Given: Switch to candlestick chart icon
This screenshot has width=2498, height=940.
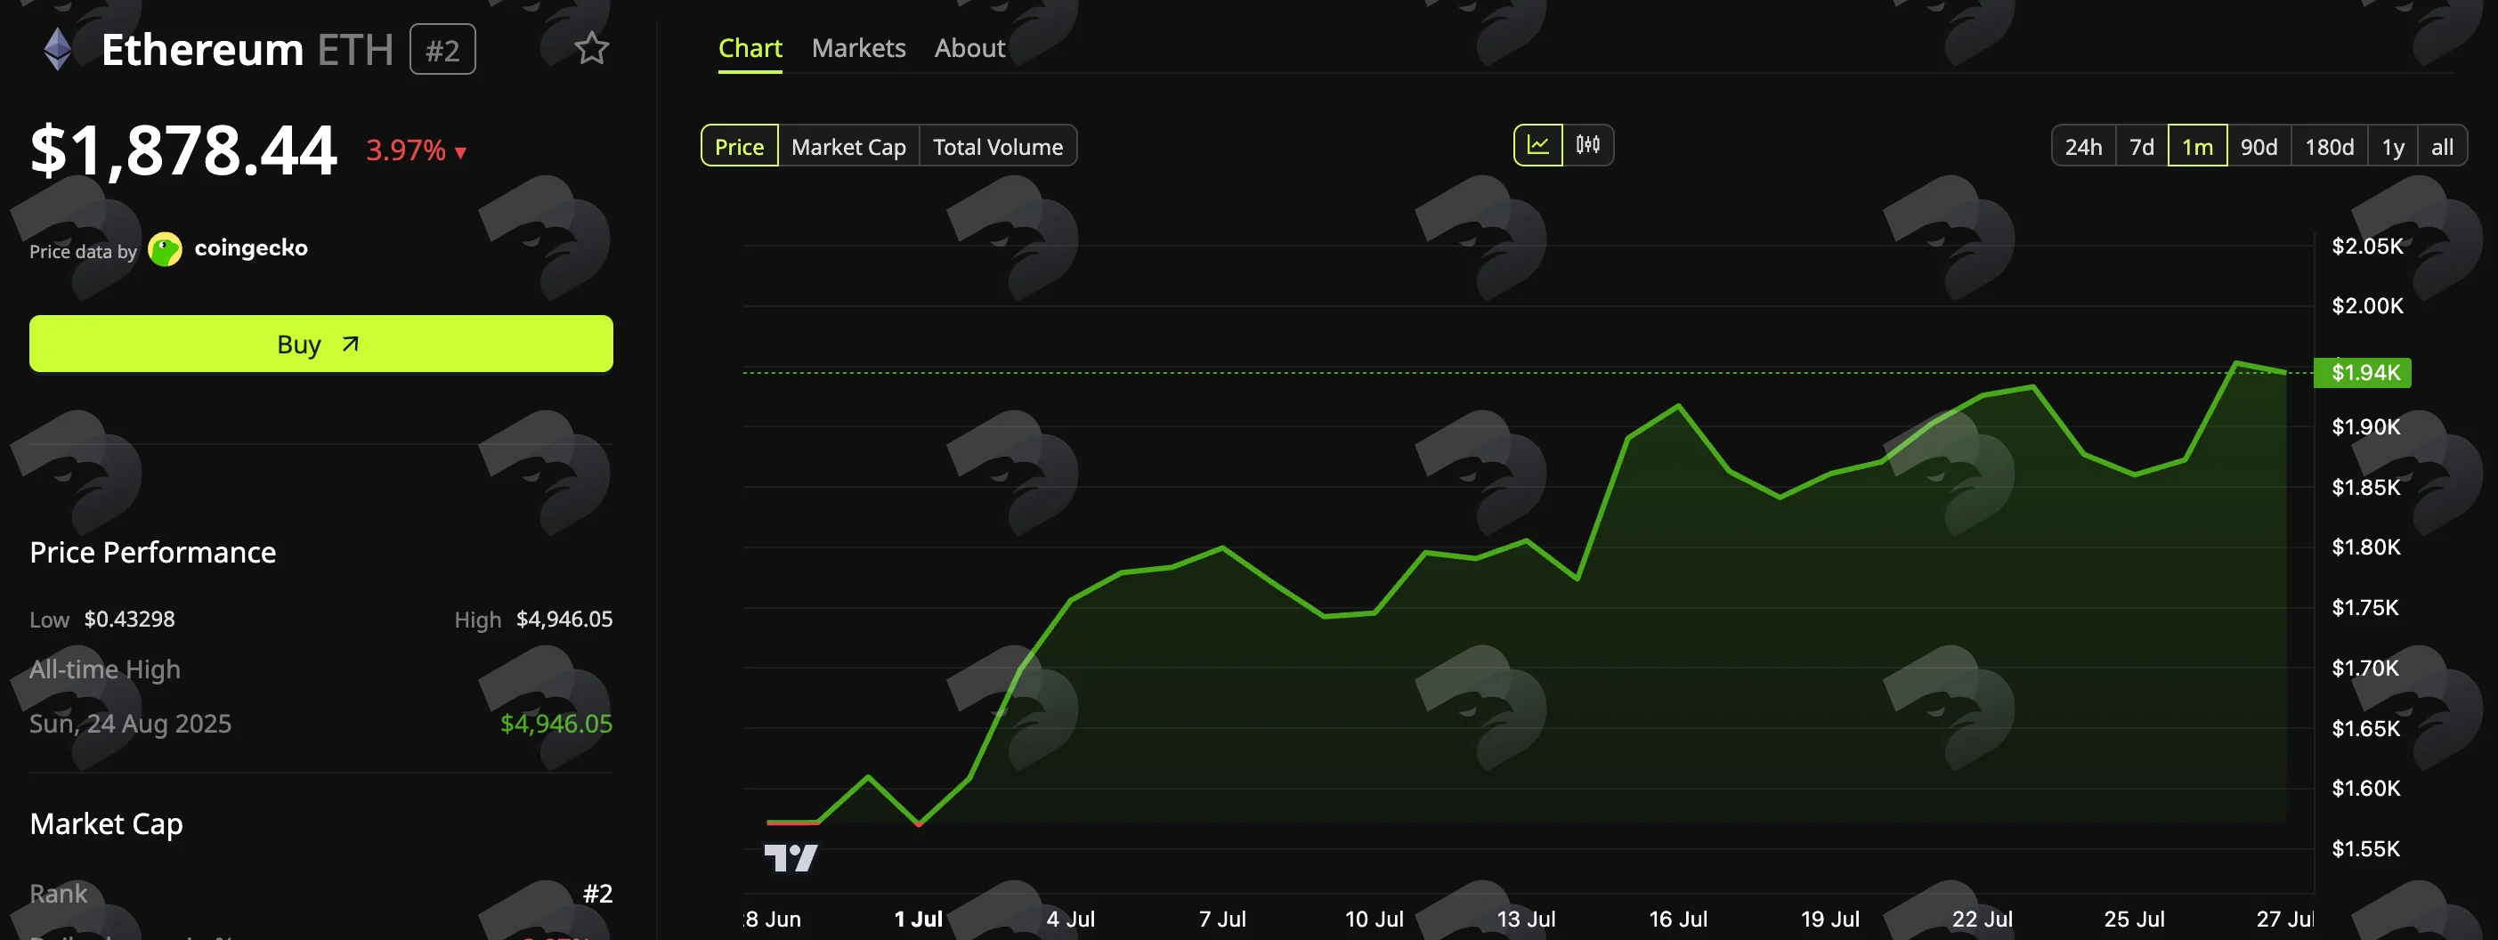Looking at the screenshot, I should coord(1587,145).
